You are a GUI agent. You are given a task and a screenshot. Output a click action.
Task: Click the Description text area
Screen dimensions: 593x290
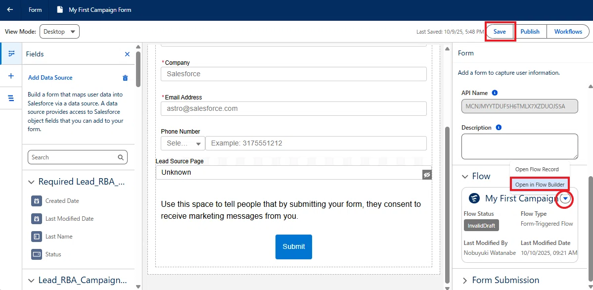tap(520, 146)
